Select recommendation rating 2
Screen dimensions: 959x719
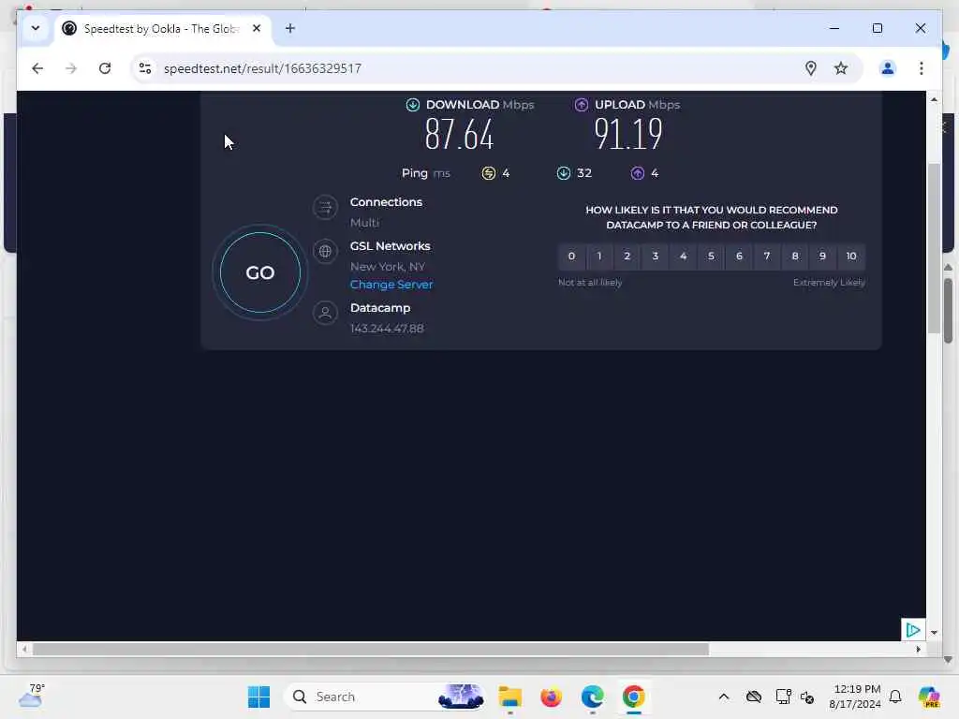point(627,257)
